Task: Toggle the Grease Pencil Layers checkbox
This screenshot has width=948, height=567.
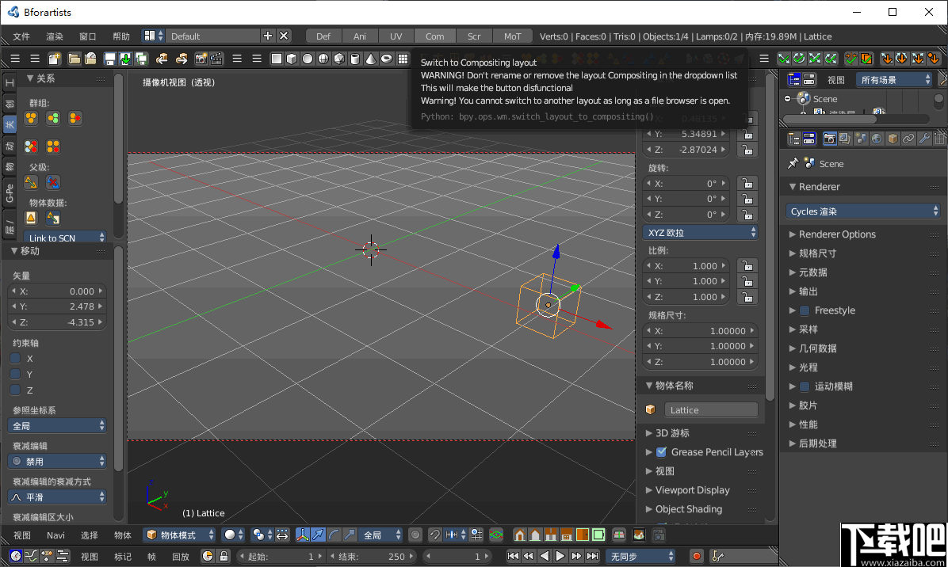Action: tap(661, 452)
